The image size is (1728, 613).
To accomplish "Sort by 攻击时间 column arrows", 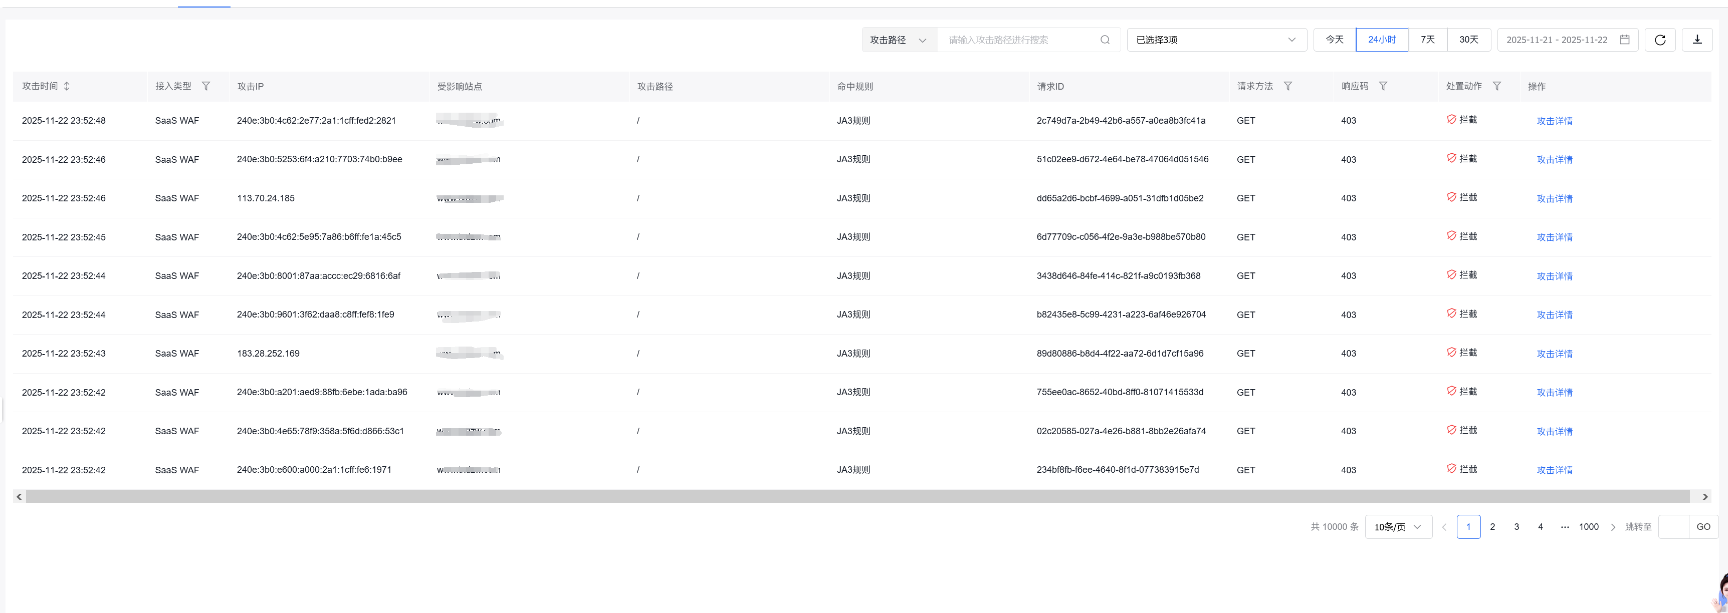I will [x=67, y=87].
